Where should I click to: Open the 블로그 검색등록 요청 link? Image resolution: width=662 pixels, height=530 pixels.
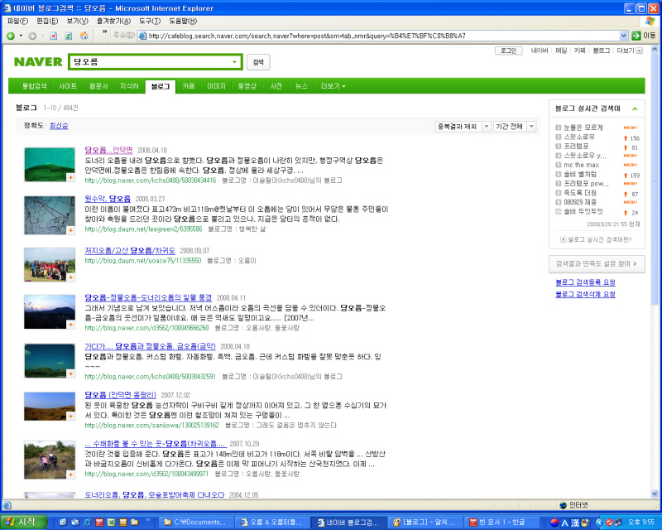click(x=585, y=282)
